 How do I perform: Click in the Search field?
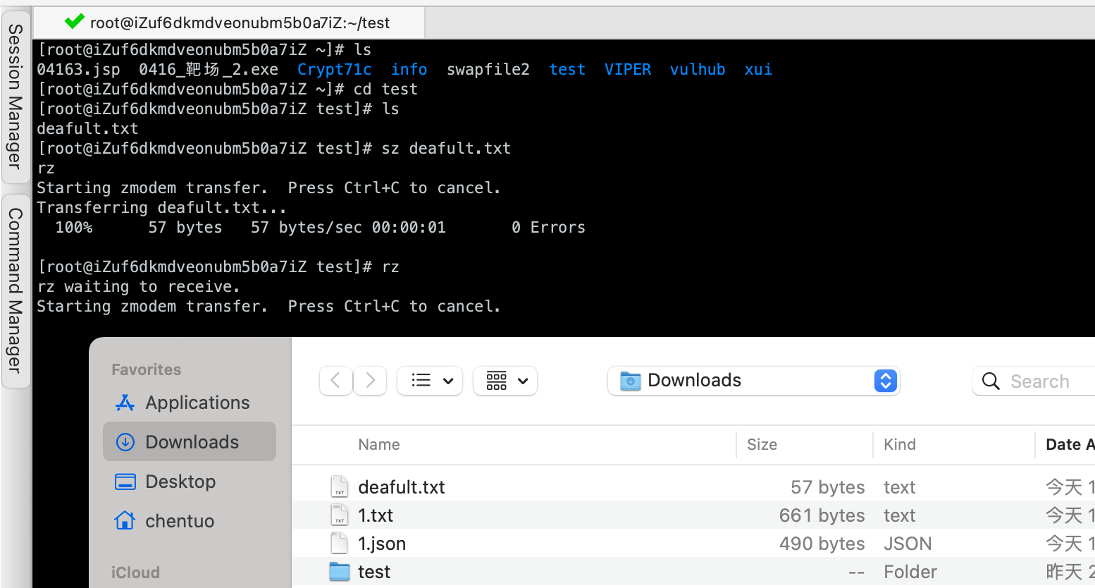(1043, 381)
